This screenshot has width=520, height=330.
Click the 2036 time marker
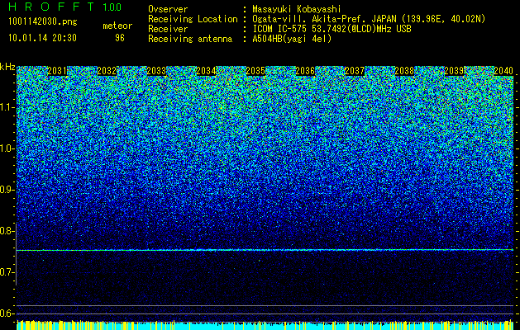point(305,71)
